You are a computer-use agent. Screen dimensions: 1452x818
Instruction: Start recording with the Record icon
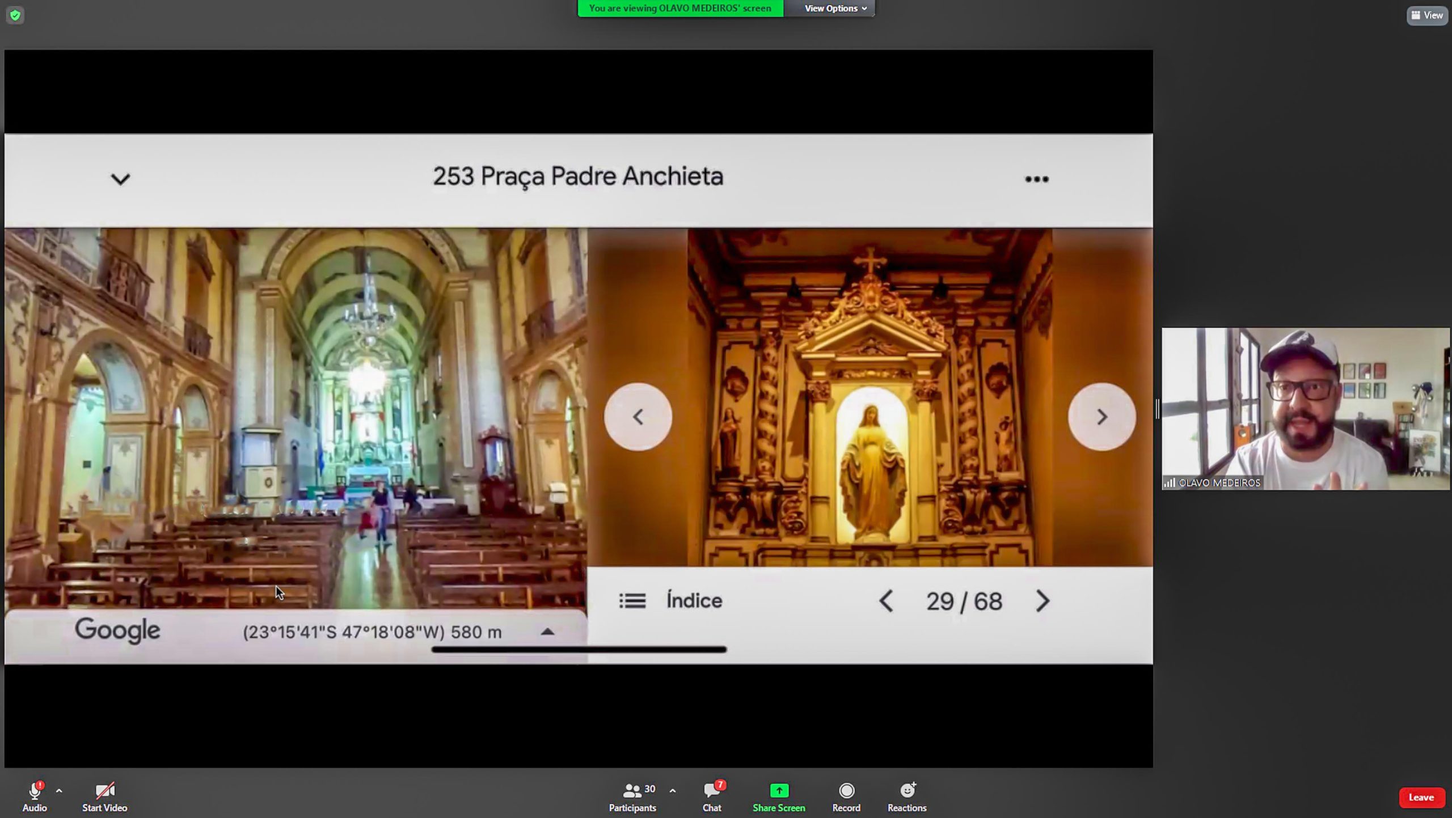846,790
